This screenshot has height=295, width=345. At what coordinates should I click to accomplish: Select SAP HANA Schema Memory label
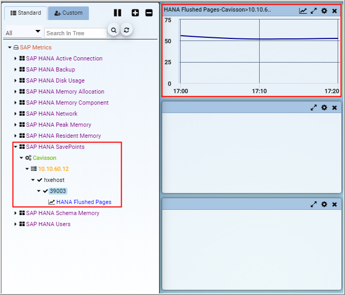click(63, 213)
